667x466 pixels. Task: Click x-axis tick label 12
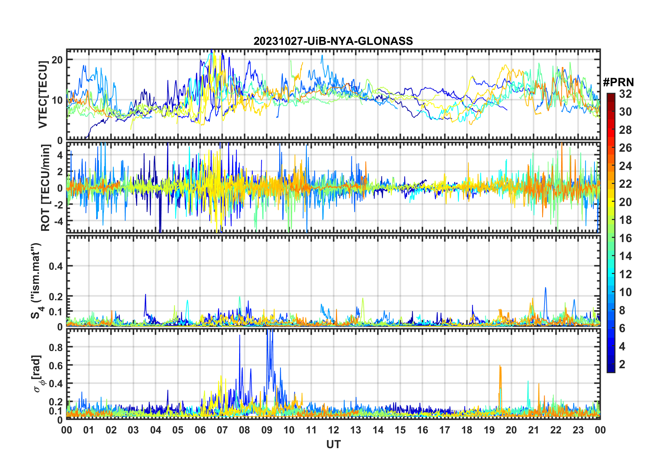pyautogui.click(x=333, y=430)
